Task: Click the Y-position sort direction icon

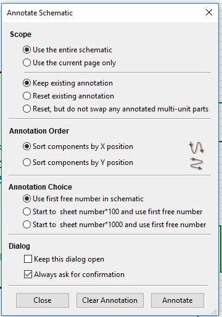Action: 196,164
